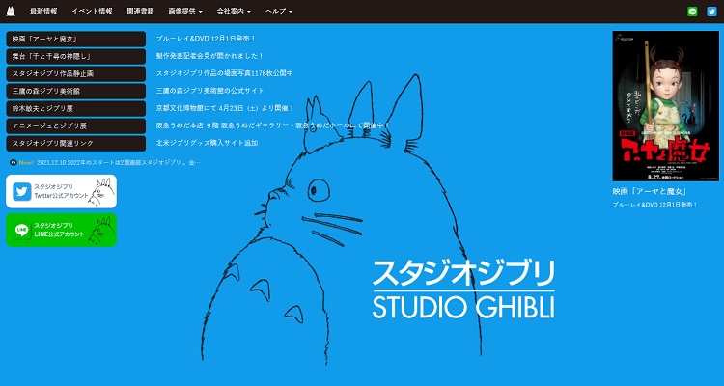Click ブルーレイ&DVD text under the poster
The height and width of the screenshot is (386, 724).
point(654,205)
